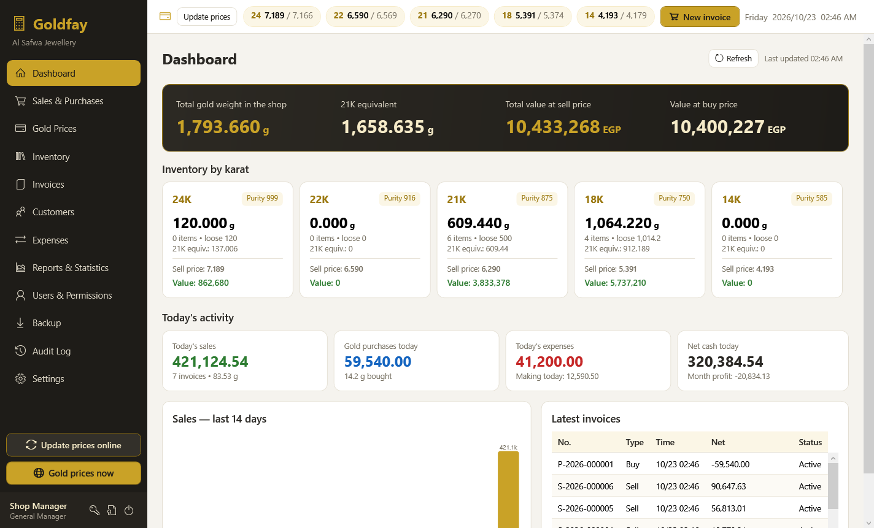This screenshot has width=874, height=528.
Task: Click the 18 karat price chip 5,391
Action: tap(533, 16)
